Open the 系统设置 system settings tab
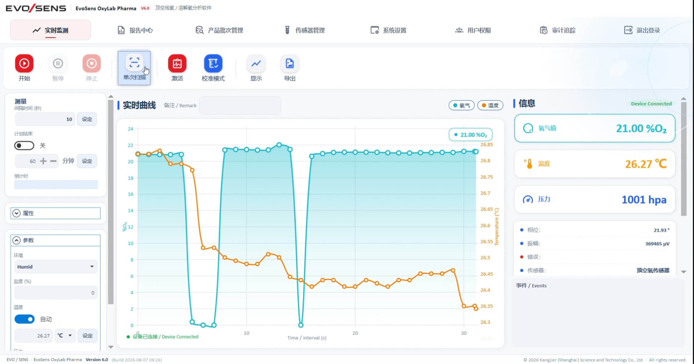Image resolution: width=694 pixels, height=364 pixels. click(389, 30)
